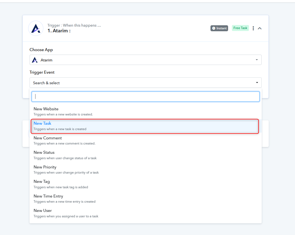Select the New Website trigger event
Image resolution: width=295 pixels, height=235 pixels.
point(46,109)
